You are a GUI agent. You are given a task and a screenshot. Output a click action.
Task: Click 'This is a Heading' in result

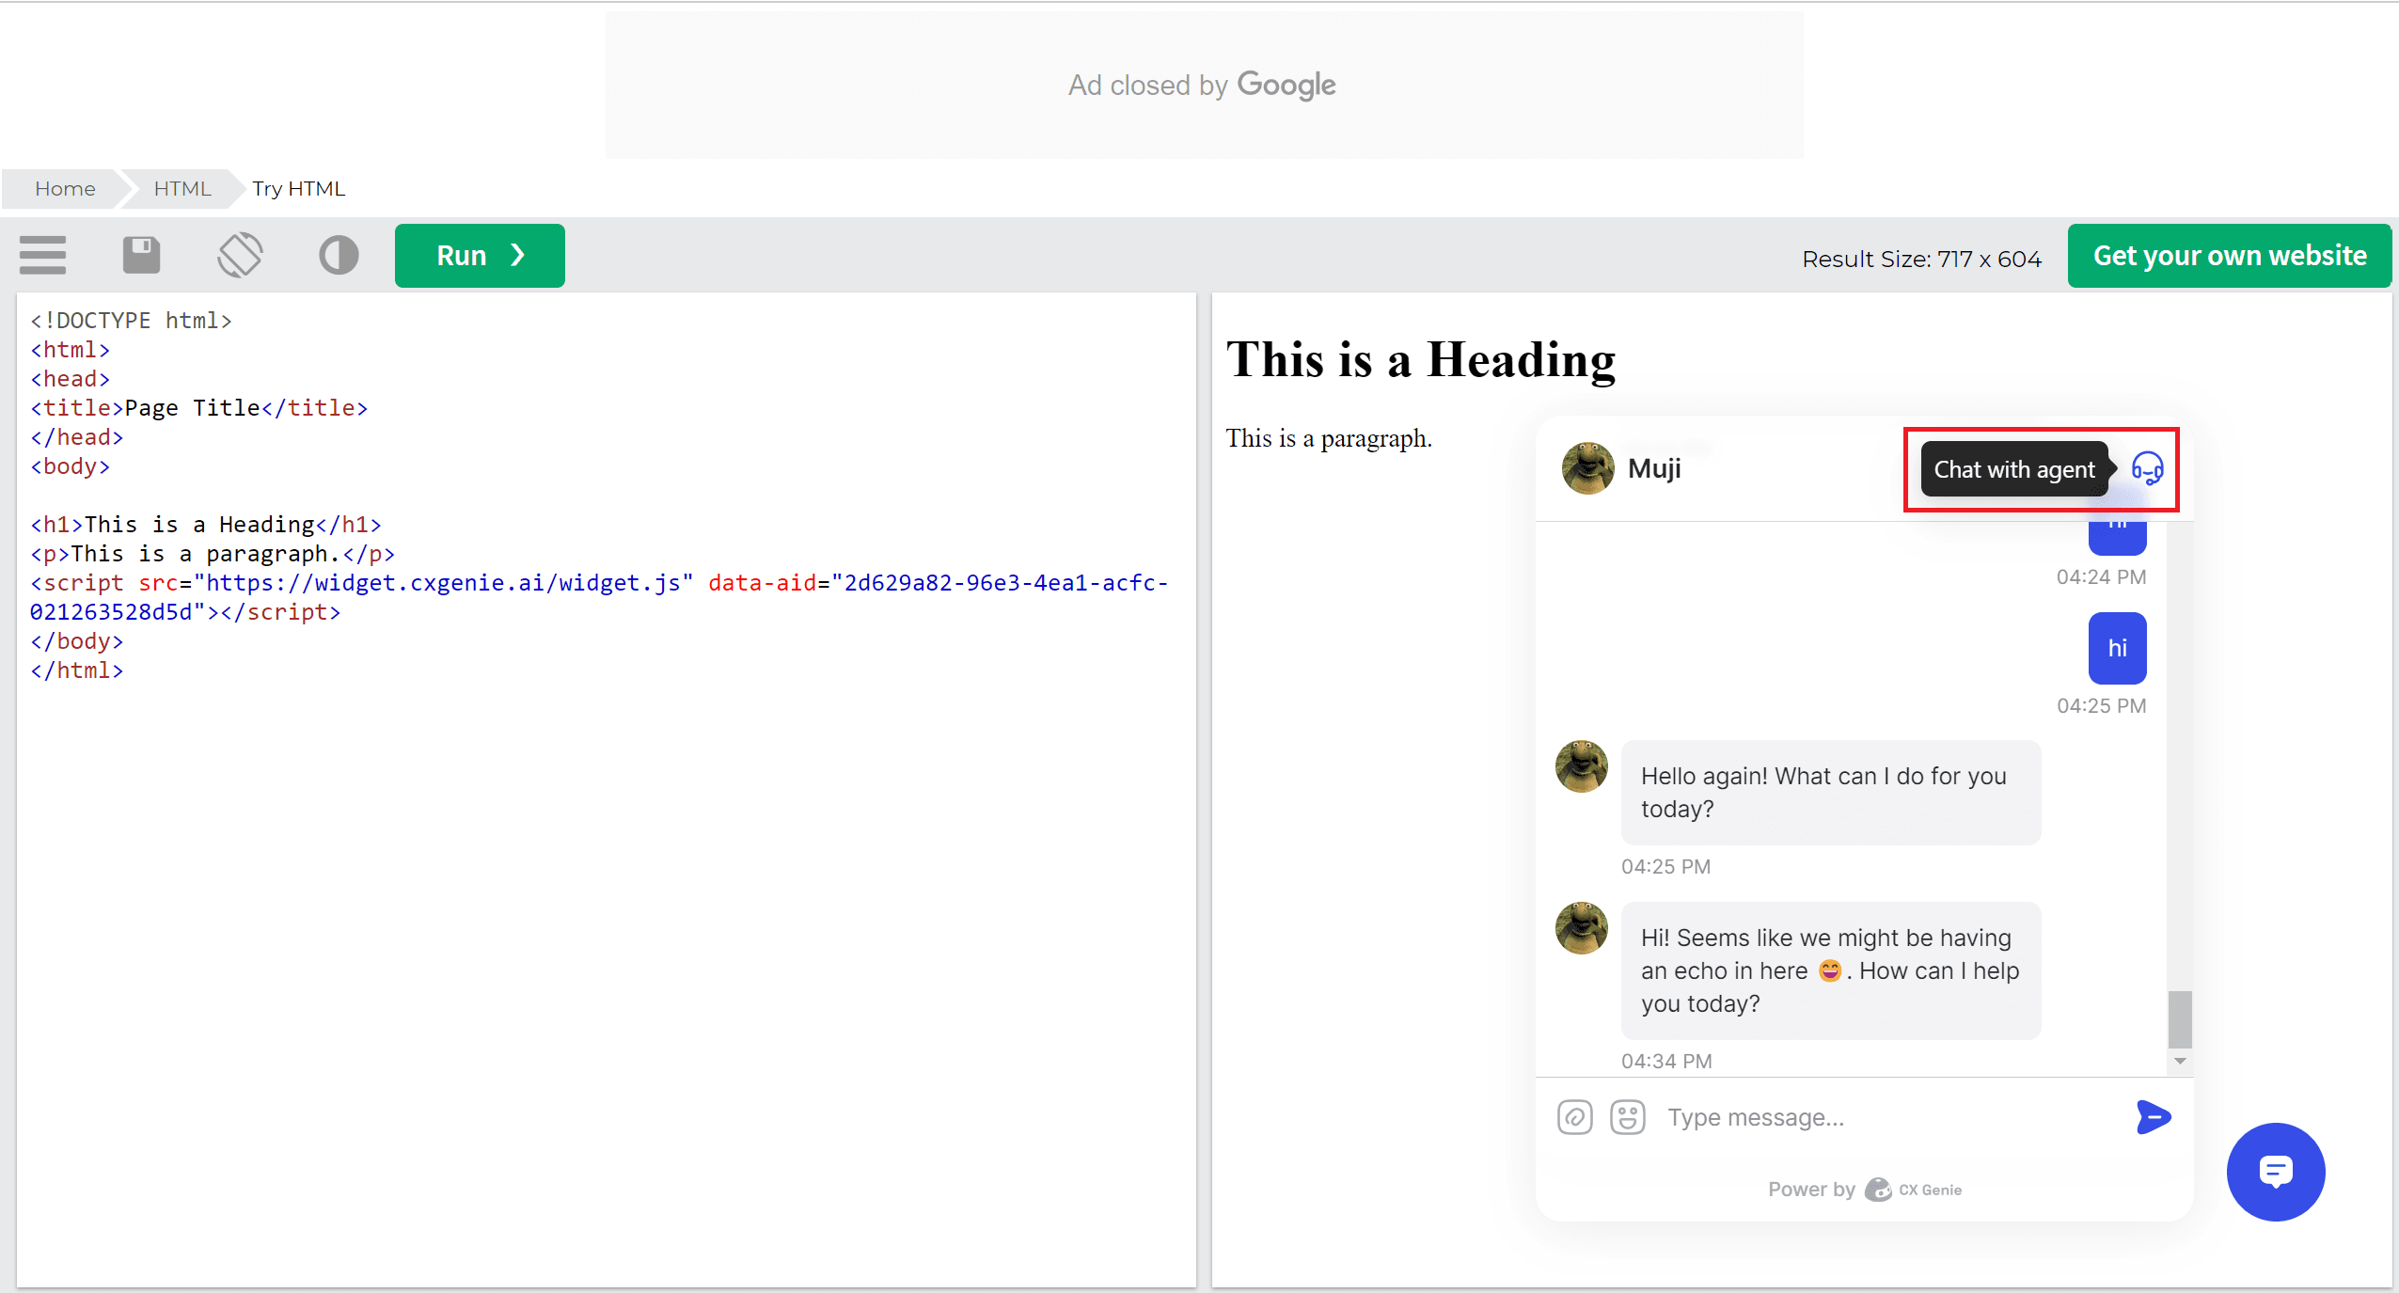(1421, 360)
